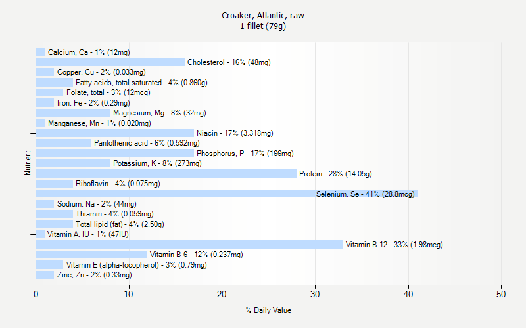Click the chart title 'Croaker, Atlantic, raw'
Image resolution: width=526 pixels, height=328 pixels.
point(262,16)
